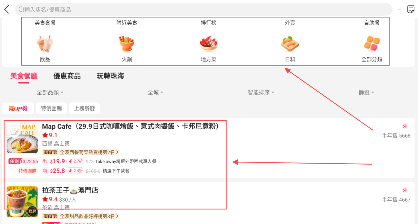Open the Map Cafe restaurant thumbnail
Image resolution: width=418 pixels, height=224 pixels.
(x=22, y=138)
